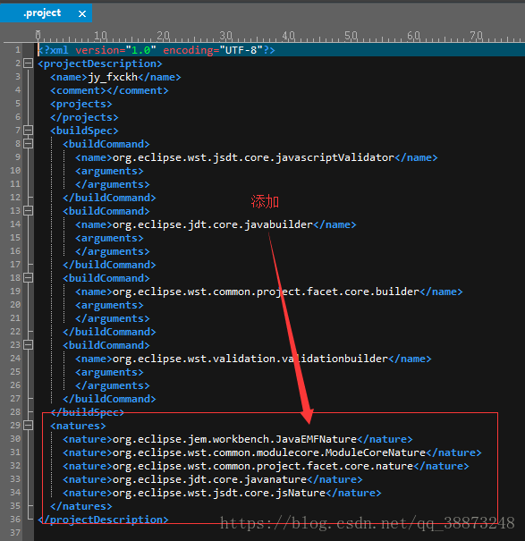The height and width of the screenshot is (541, 525).
Task: Click the opening natures tag on line 29
Action: coord(78,426)
